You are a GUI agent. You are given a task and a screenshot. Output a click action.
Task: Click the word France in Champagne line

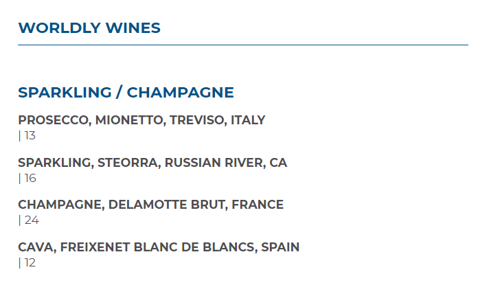(x=259, y=205)
